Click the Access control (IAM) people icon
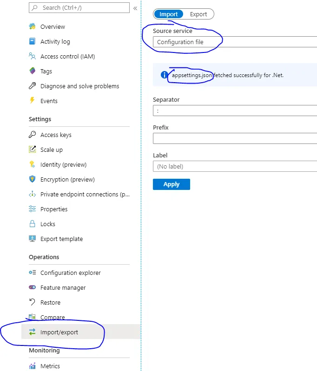 32,56
